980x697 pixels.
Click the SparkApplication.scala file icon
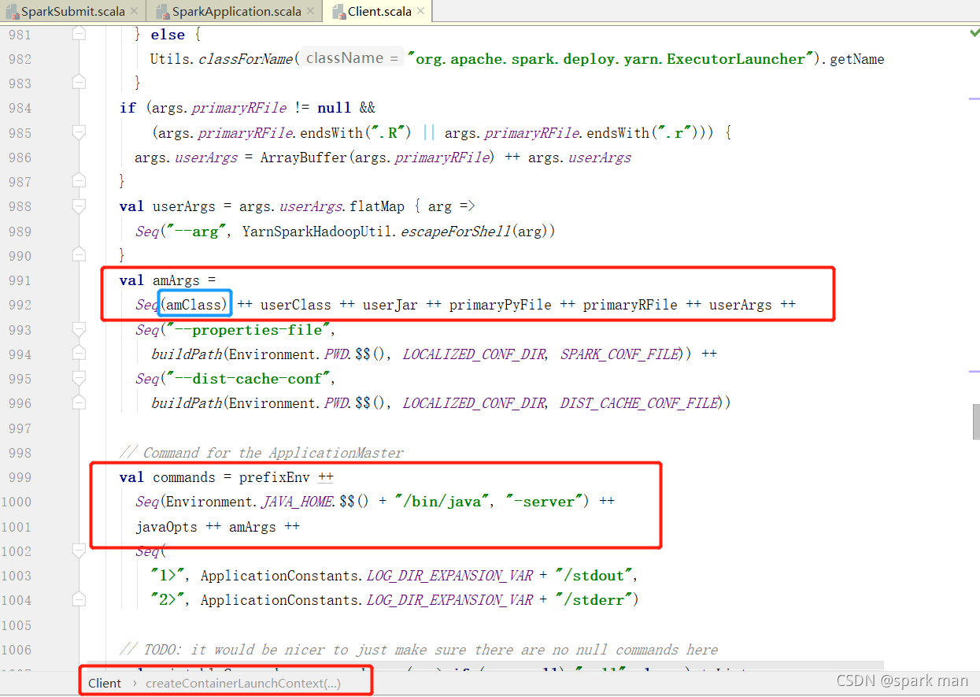pos(162,12)
